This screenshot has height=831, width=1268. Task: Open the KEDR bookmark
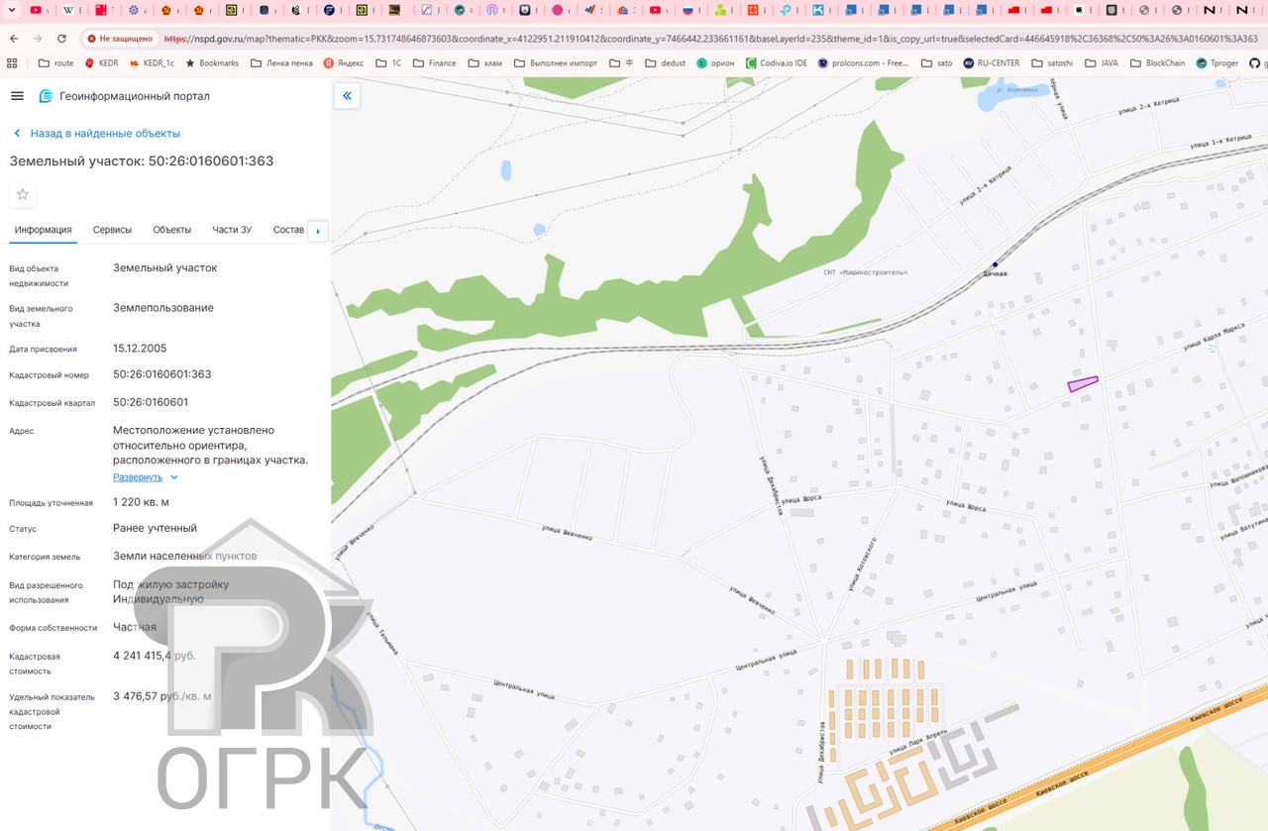(x=102, y=62)
